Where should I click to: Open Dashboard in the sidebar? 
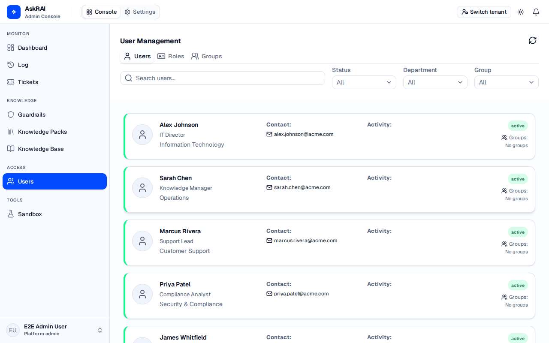(x=54, y=48)
